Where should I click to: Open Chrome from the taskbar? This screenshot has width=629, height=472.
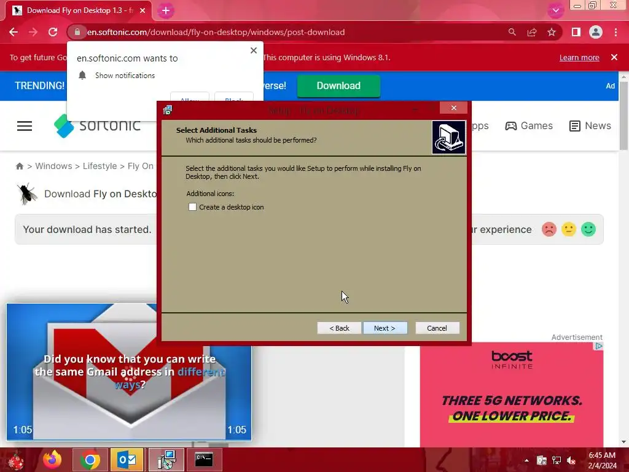coord(90,460)
